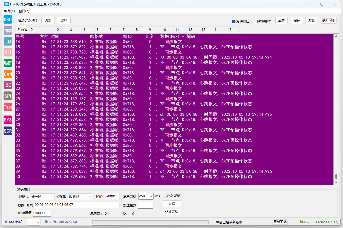343x228 pixels.
Task: Click the scrollbar down arrow
Action: 336,182
